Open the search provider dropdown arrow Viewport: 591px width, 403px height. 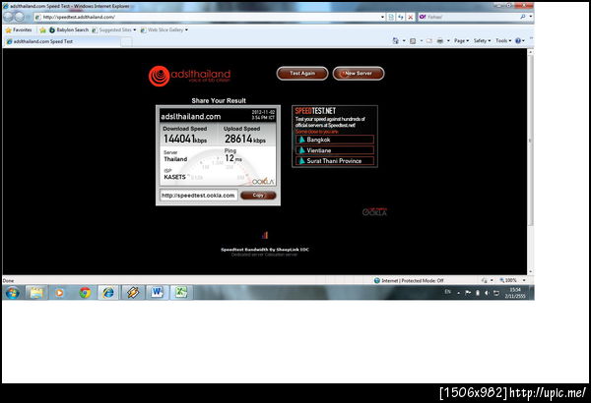[x=531, y=17]
